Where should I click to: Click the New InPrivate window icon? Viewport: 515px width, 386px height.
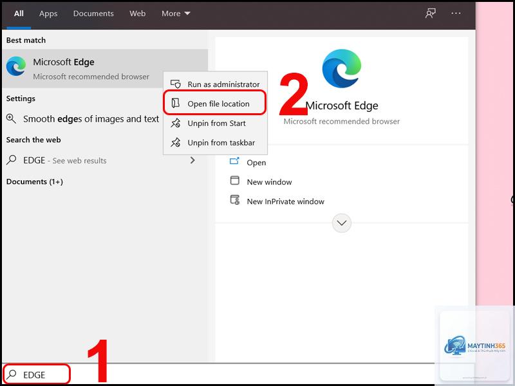click(x=235, y=200)
